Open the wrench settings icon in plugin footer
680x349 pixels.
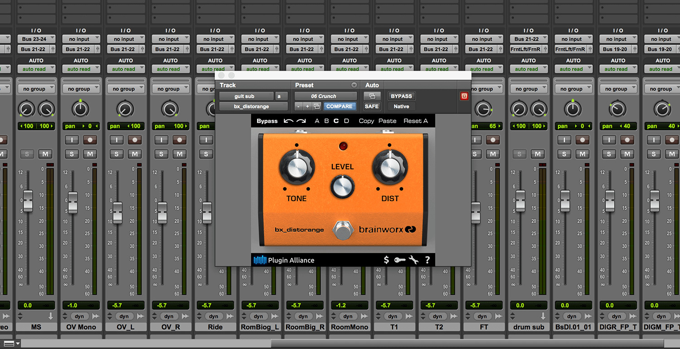413,260
